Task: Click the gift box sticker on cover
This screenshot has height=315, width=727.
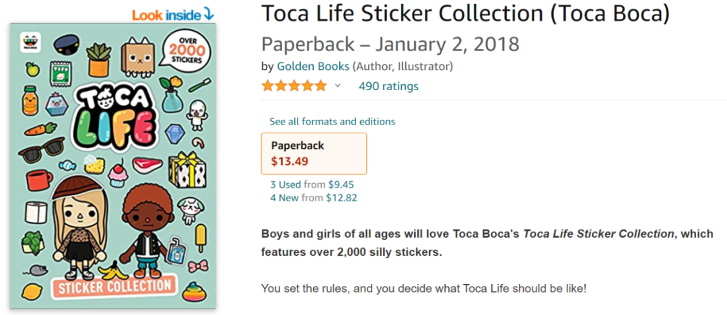Action: point(185,170)
